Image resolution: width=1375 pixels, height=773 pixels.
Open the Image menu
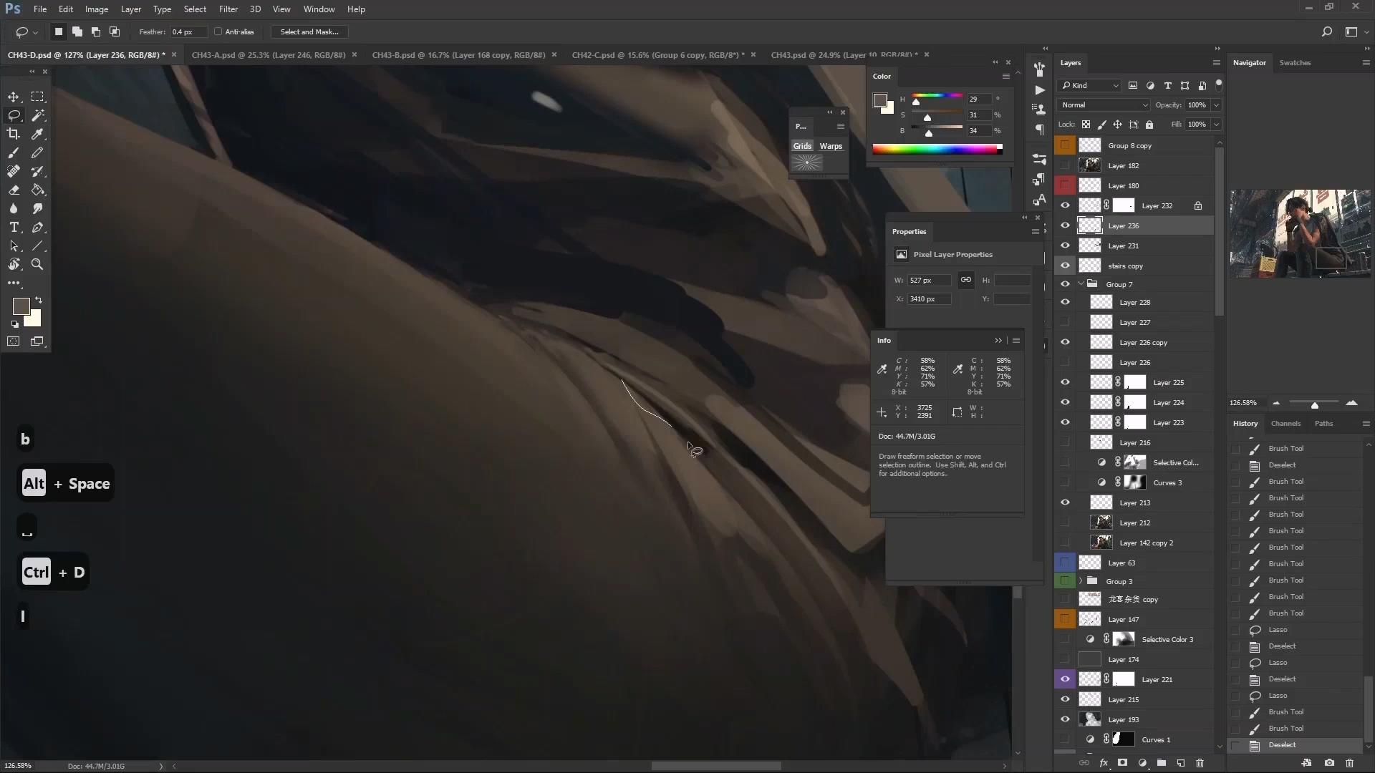97,9
